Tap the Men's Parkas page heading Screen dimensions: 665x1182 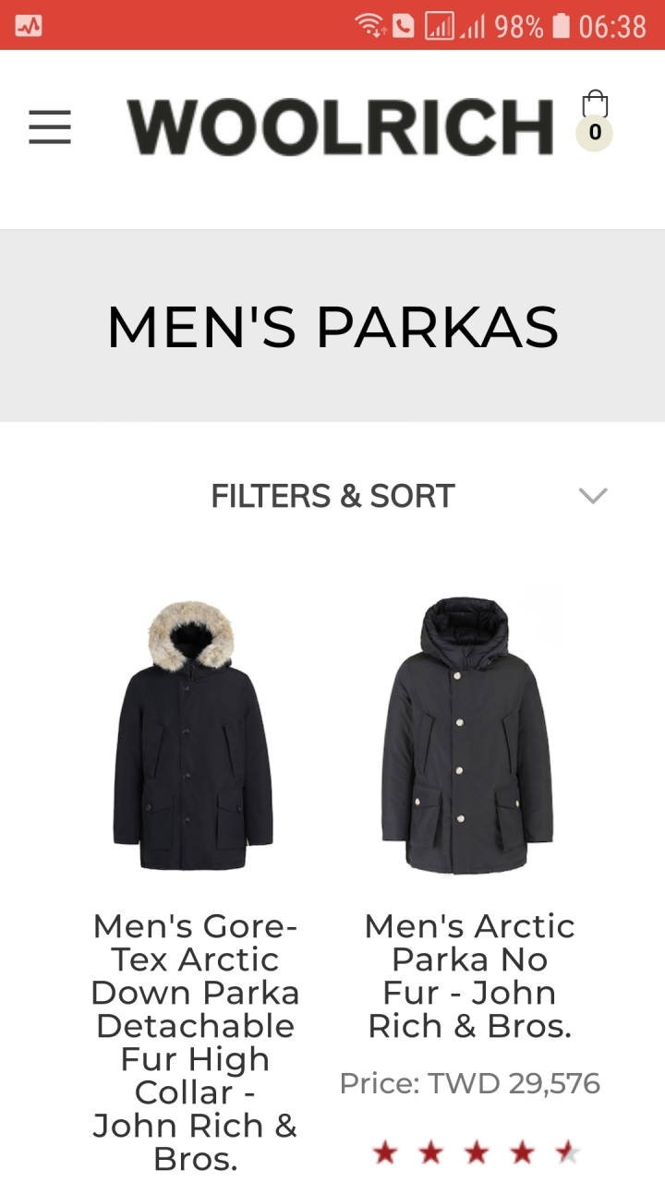pyautogui.click(x=332, y=327)
